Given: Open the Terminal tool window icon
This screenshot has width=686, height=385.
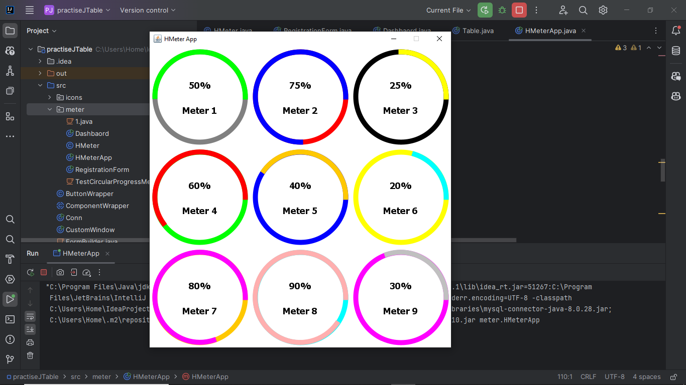Looking at the screenshot, I should point(10,319).
